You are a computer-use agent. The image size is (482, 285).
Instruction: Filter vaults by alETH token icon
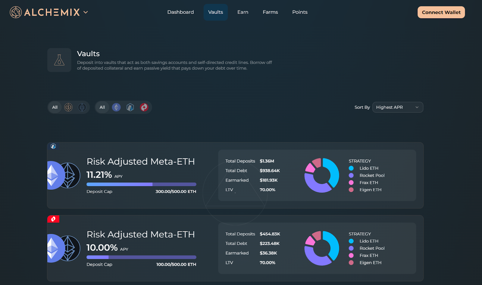(82, 107)
